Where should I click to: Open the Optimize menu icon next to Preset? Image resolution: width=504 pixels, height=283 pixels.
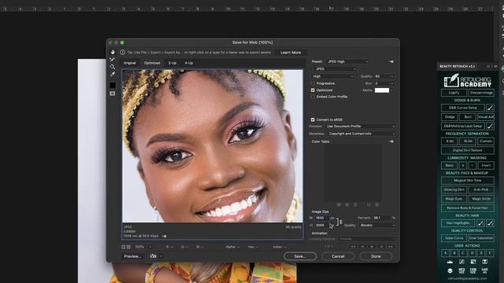pos(391,61)
